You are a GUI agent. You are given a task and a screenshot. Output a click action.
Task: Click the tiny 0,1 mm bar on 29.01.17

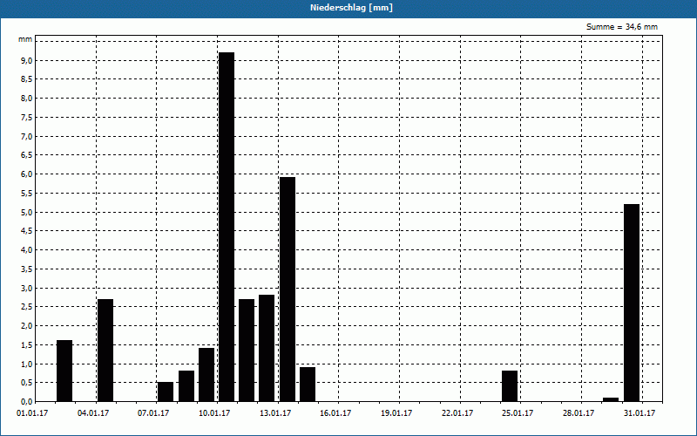pos(612,399)
